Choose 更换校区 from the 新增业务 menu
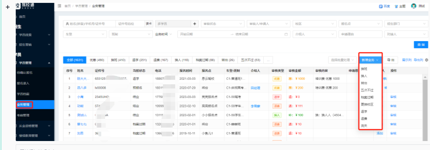430x150 pixels. [367, 104]
